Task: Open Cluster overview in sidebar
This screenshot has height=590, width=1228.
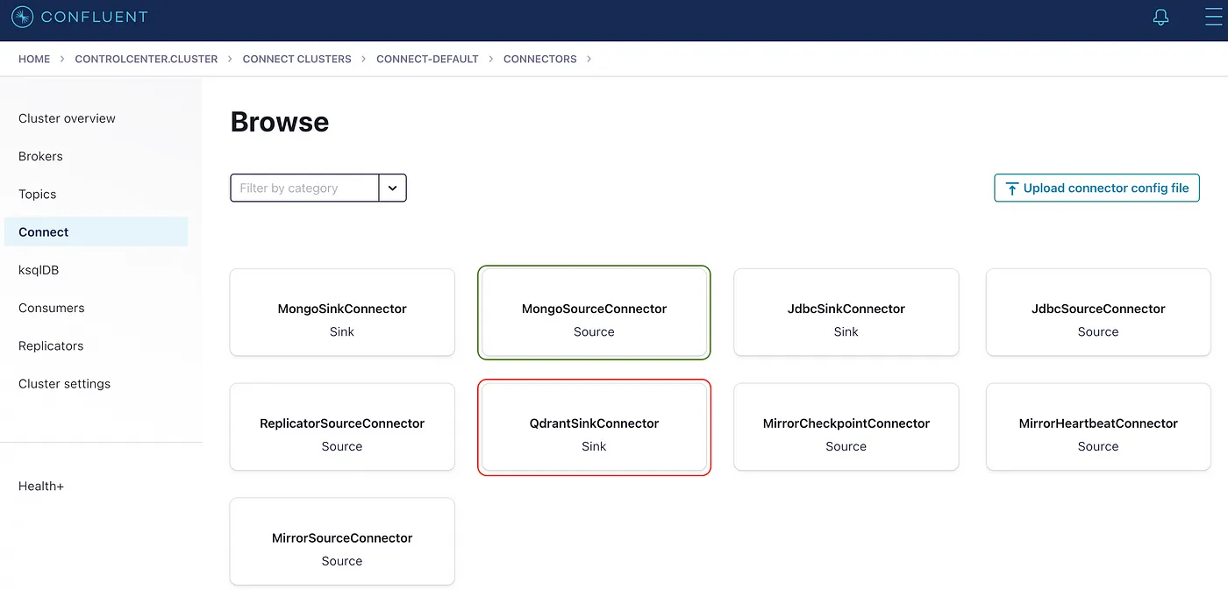Action: [x=67, y=118]
